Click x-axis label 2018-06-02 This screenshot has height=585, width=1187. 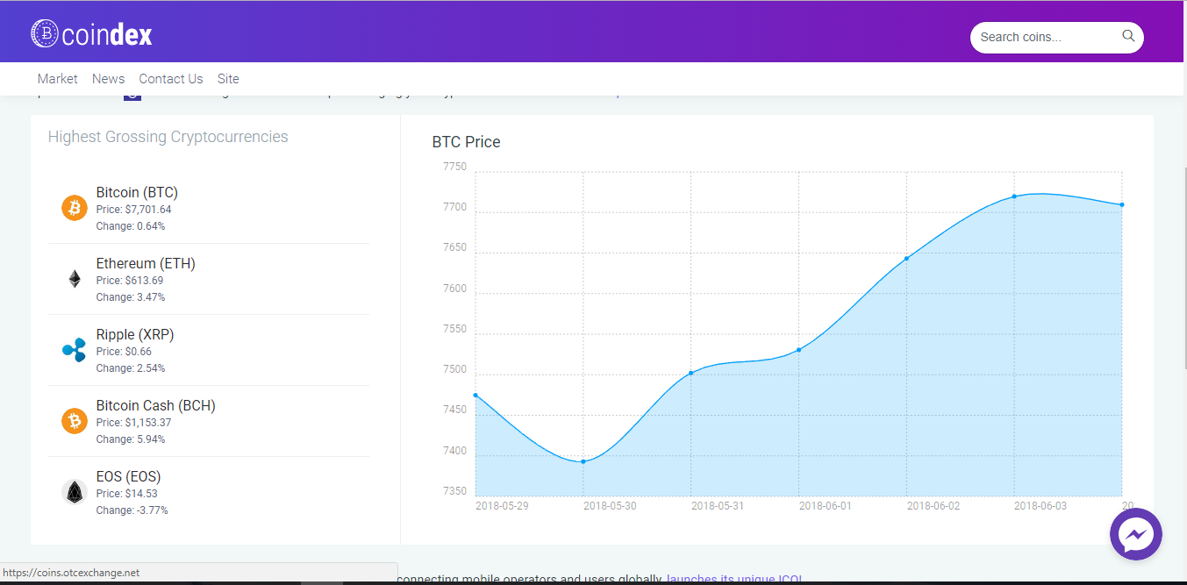(933, 506)
